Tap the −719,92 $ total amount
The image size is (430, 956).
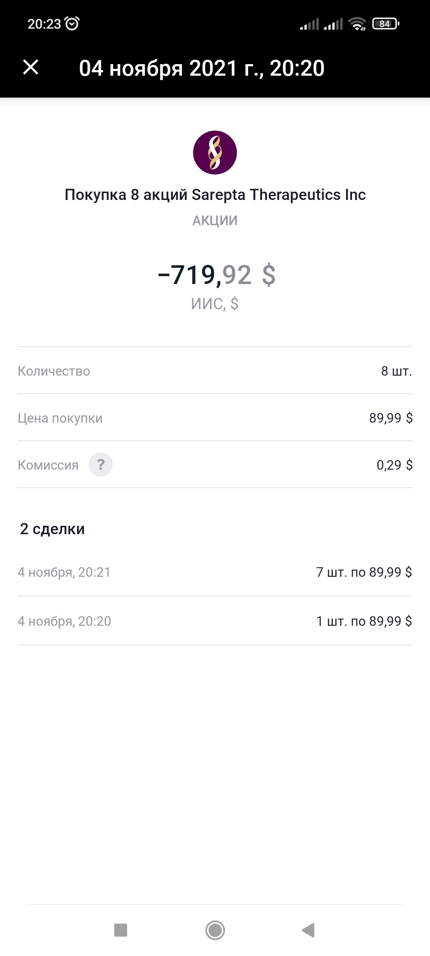pos(217,275)
